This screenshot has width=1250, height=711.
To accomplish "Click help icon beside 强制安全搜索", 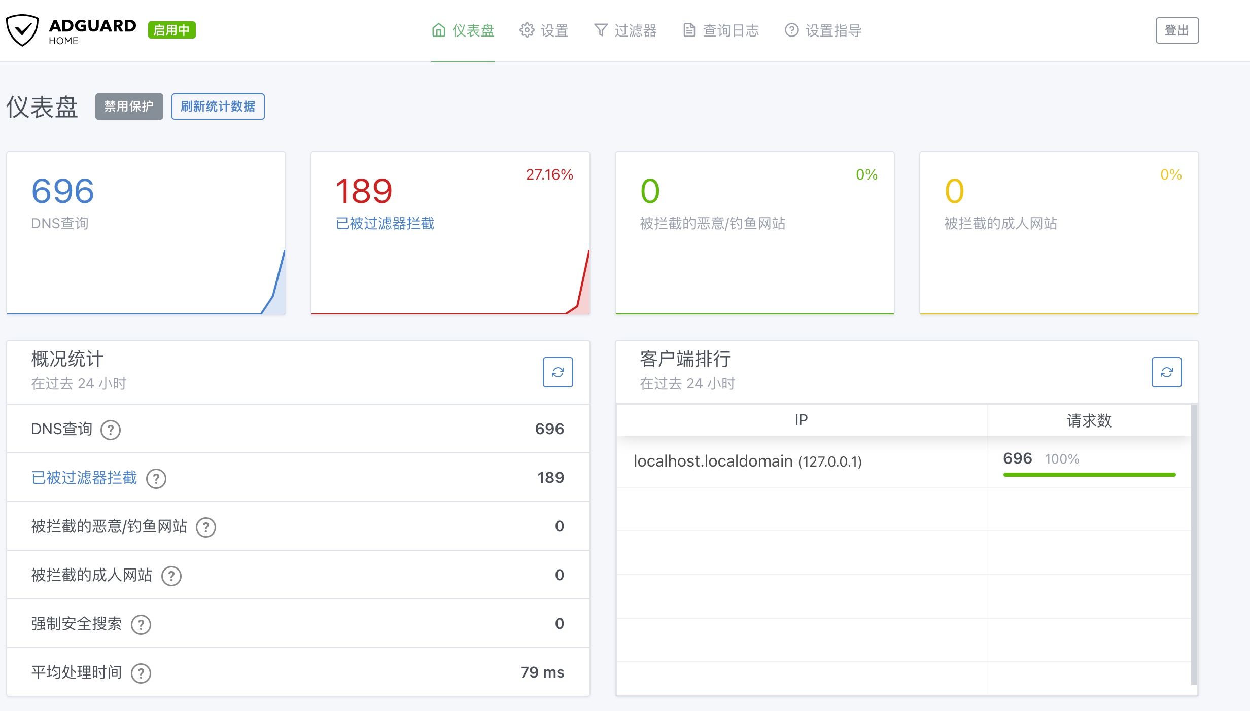I will click(x=141, y=625).
